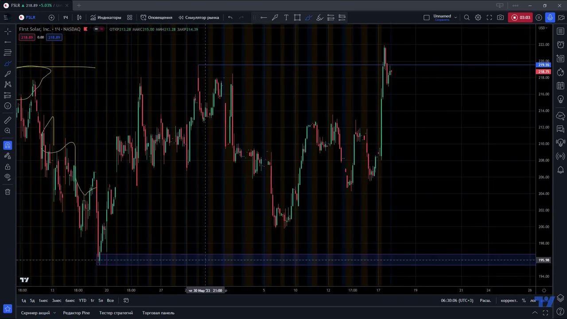Select the zoom in tool
The image size is (567, 319).
click(x=8, y=131)
